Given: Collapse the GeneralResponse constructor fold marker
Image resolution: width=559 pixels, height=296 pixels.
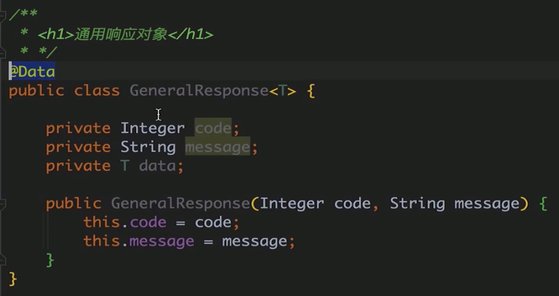Looking at the screenshot, I should tap(2, 204).
